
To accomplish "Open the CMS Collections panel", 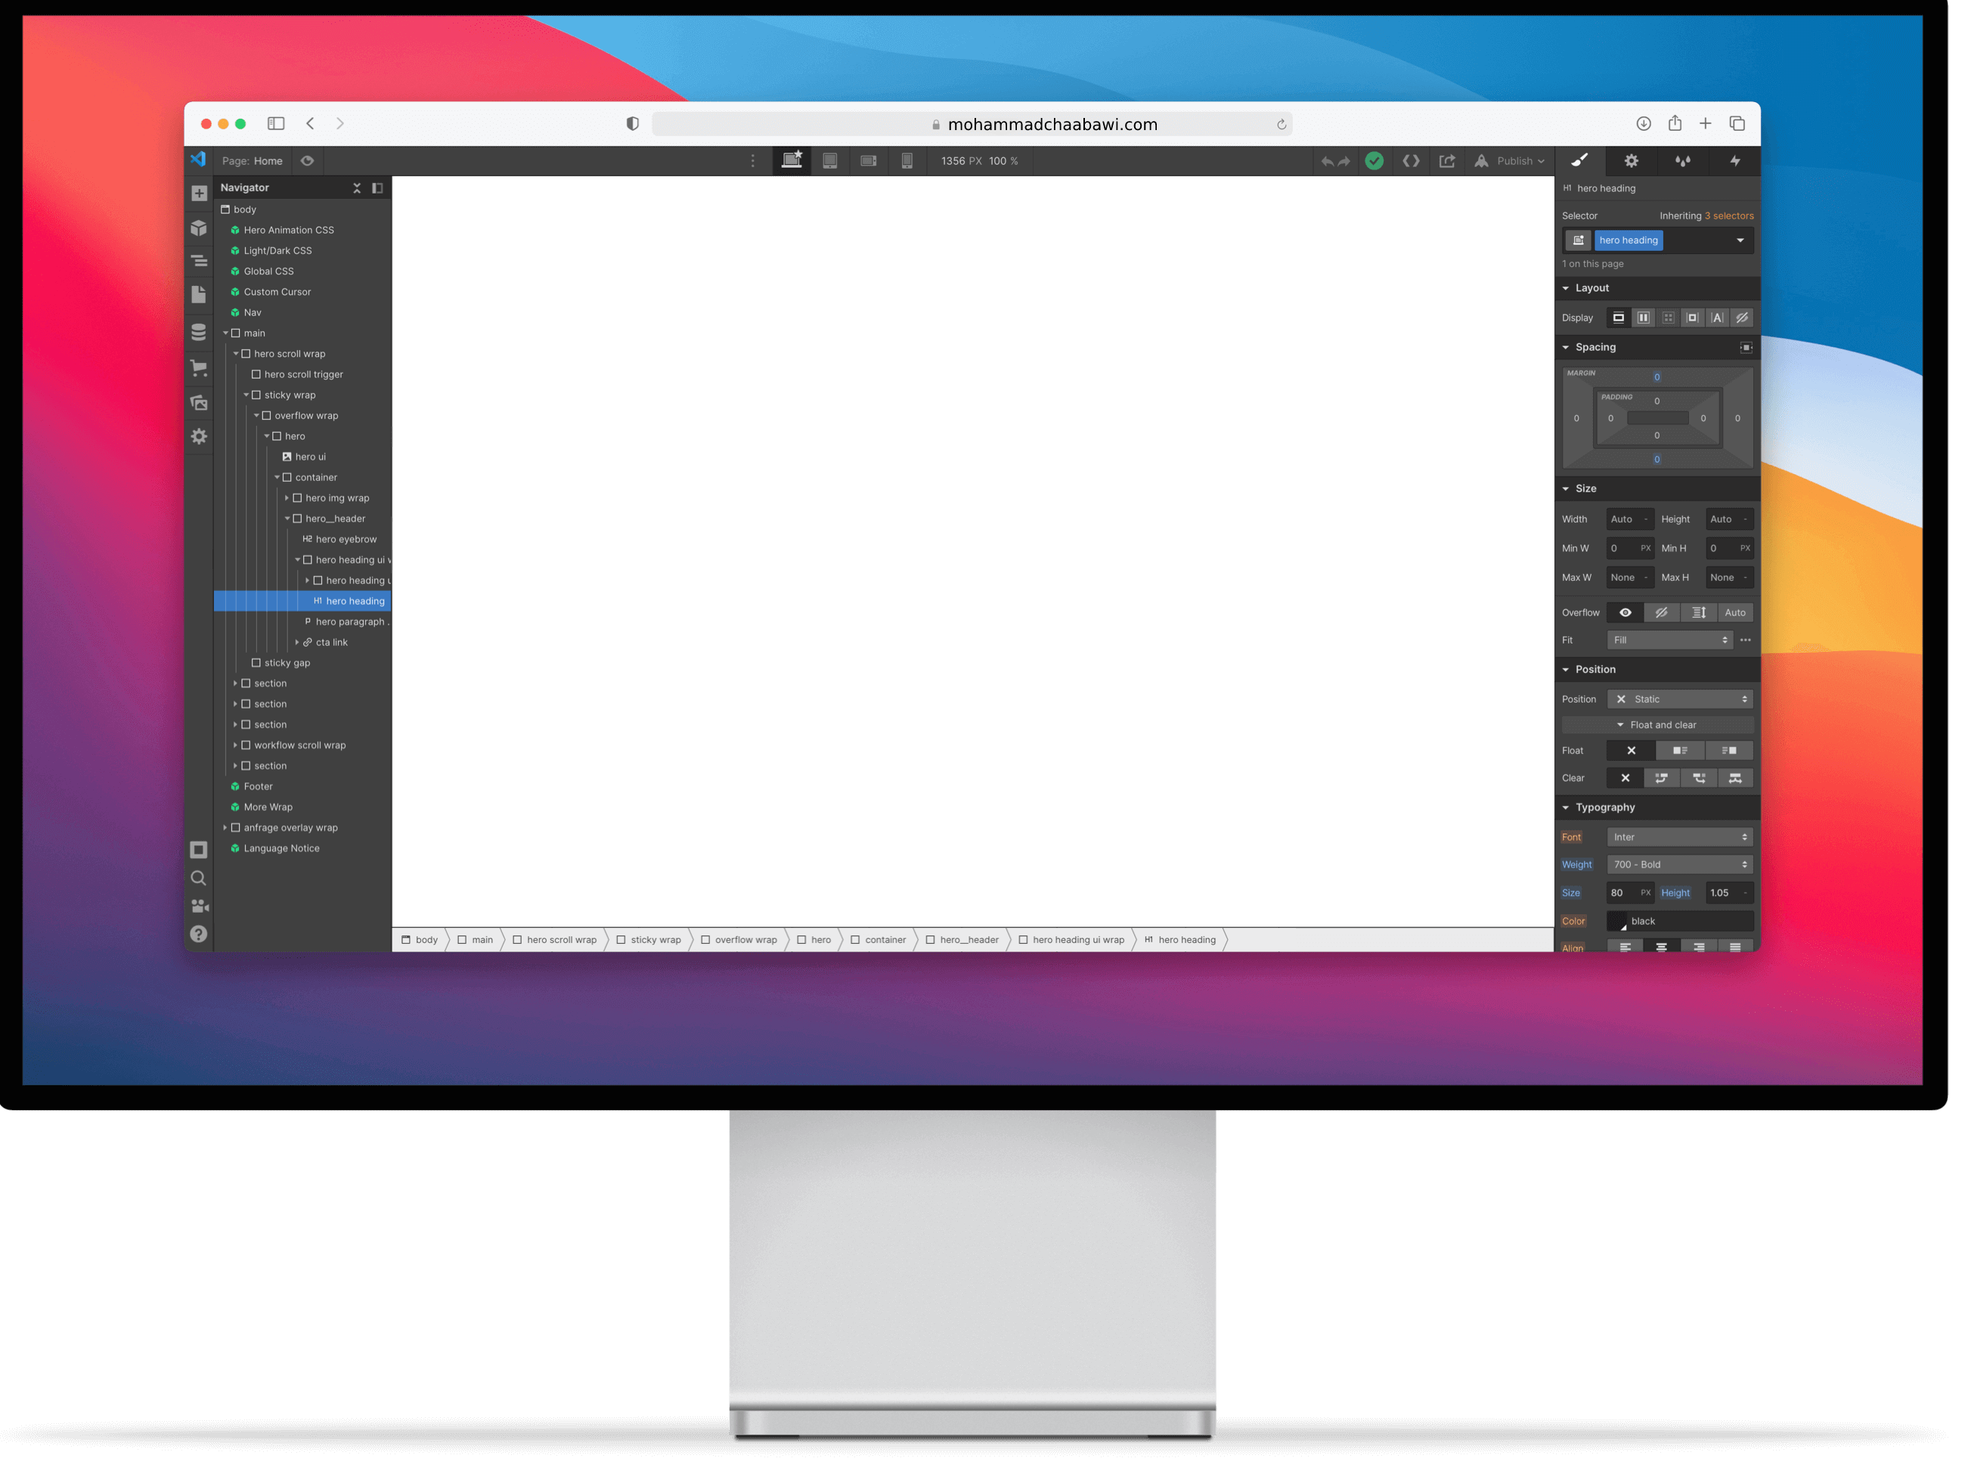I will [198, 332].
